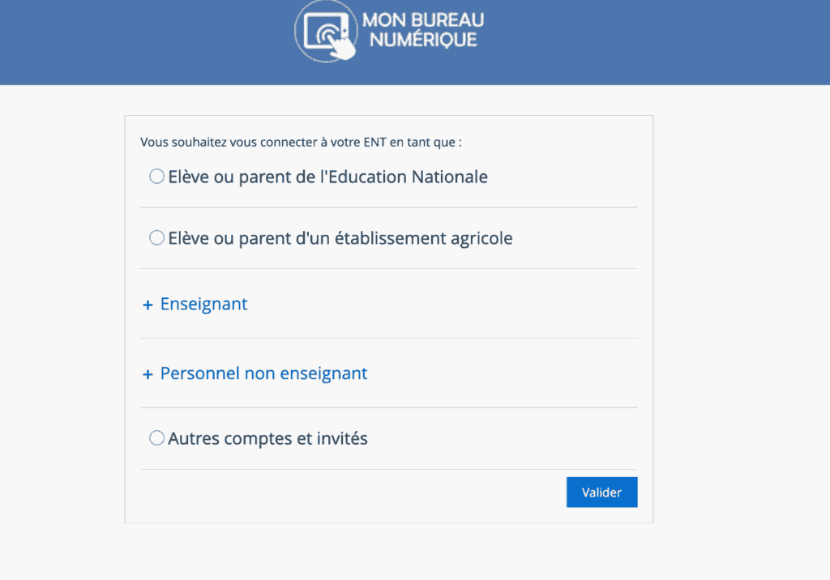Click the word "invités" in the last option
This screenshot has width=830, height=580.
pyautogui.click(x=341, y=439)
